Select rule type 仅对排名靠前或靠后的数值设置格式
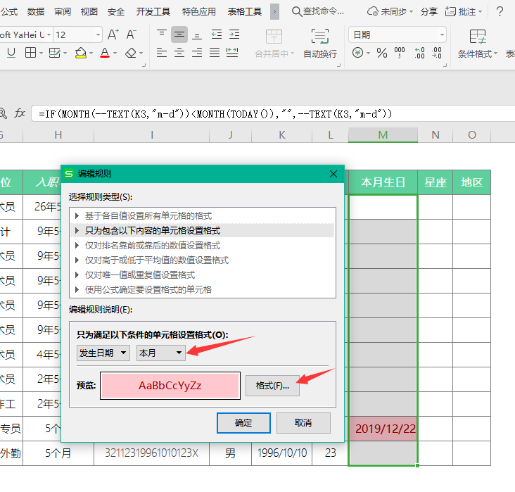The image size is (515, 492). (x=203, y=246)
